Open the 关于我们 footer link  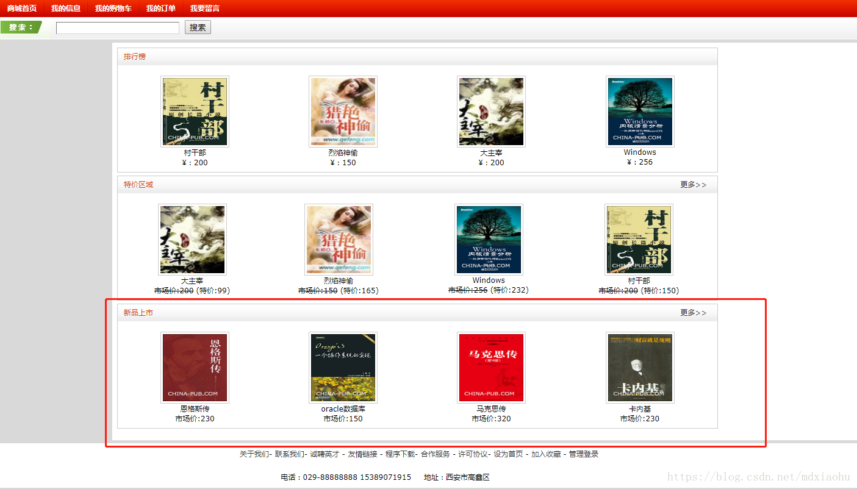[x=254, y=454]
